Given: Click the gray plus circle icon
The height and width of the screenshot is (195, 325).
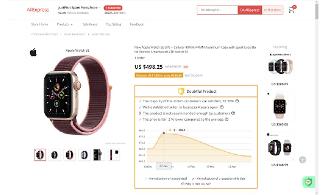Looking at the screenshot, I should click(x=302, y=160).
